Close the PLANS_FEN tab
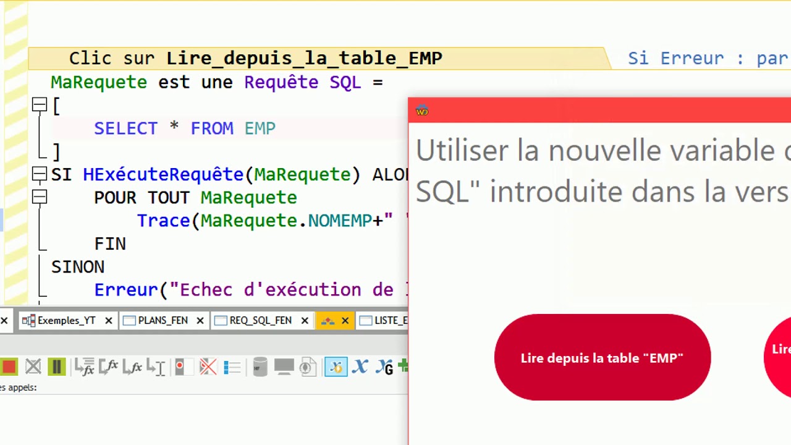 point(200,320)
